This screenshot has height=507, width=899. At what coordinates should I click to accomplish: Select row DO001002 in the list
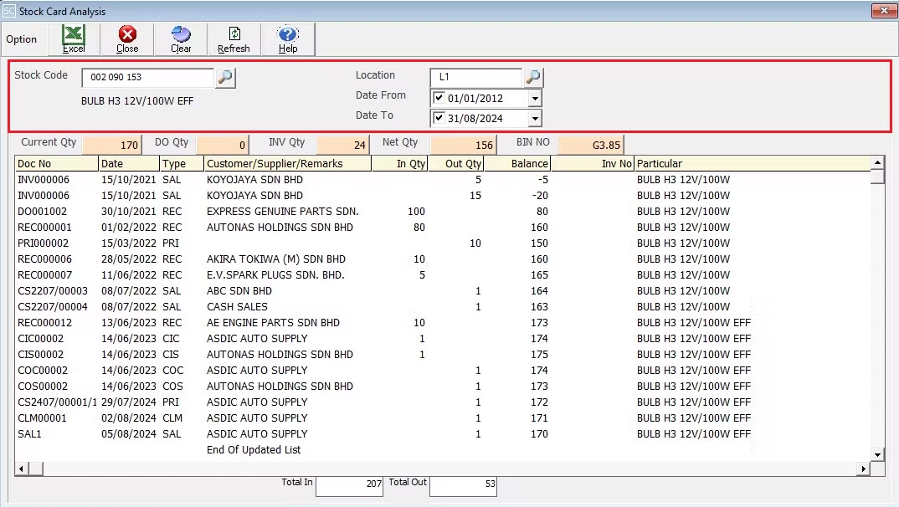click(443, 212)
